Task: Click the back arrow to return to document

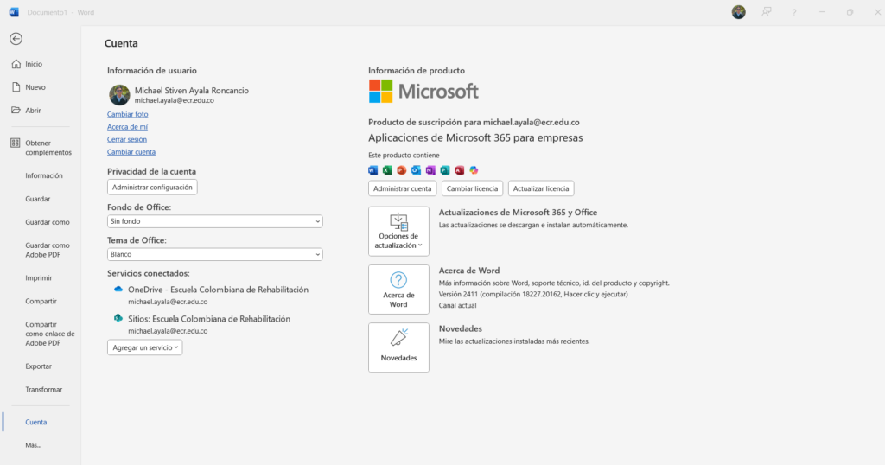Action: (x=16, y=39)
